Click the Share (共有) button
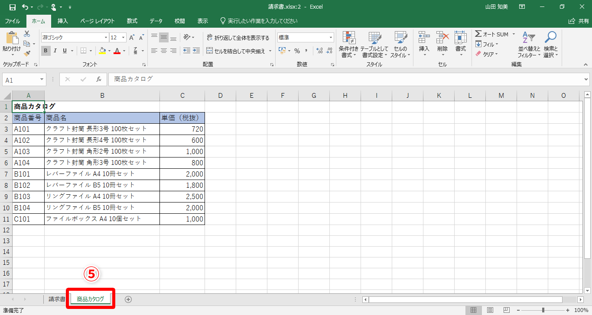 (x=579, y=21)
